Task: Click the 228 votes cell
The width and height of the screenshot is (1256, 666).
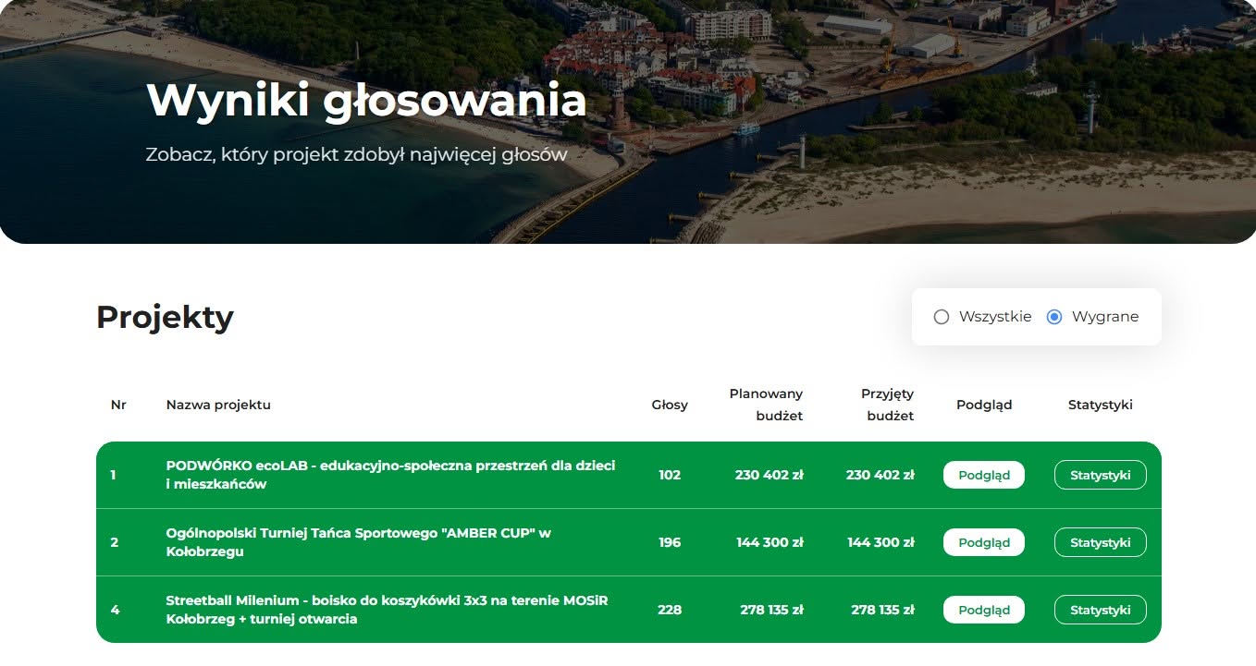Action: (x=670, y=610)
